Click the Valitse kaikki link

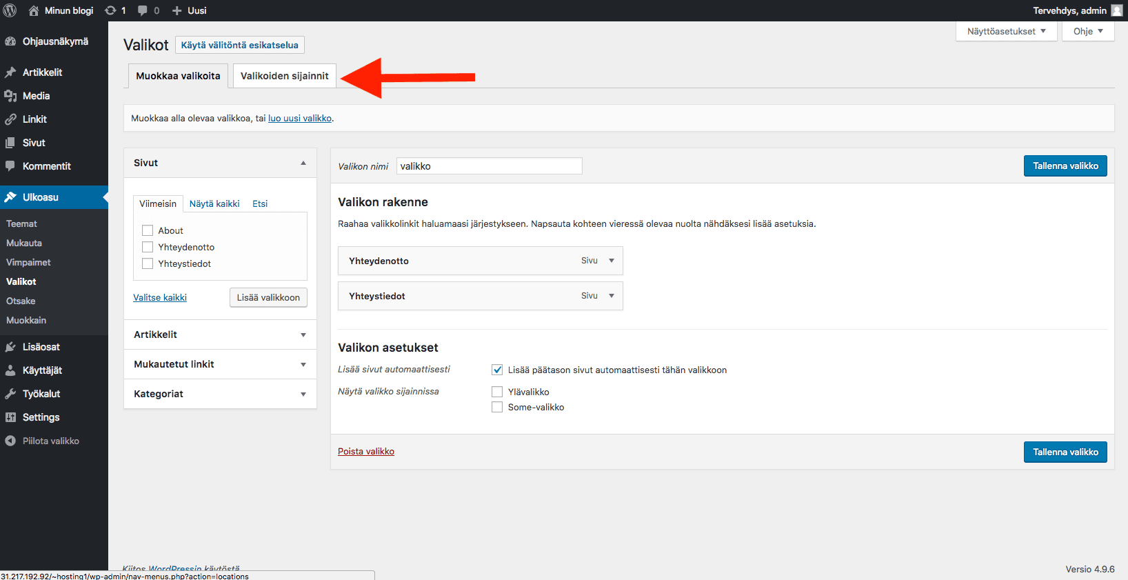(x=160, y=297)
